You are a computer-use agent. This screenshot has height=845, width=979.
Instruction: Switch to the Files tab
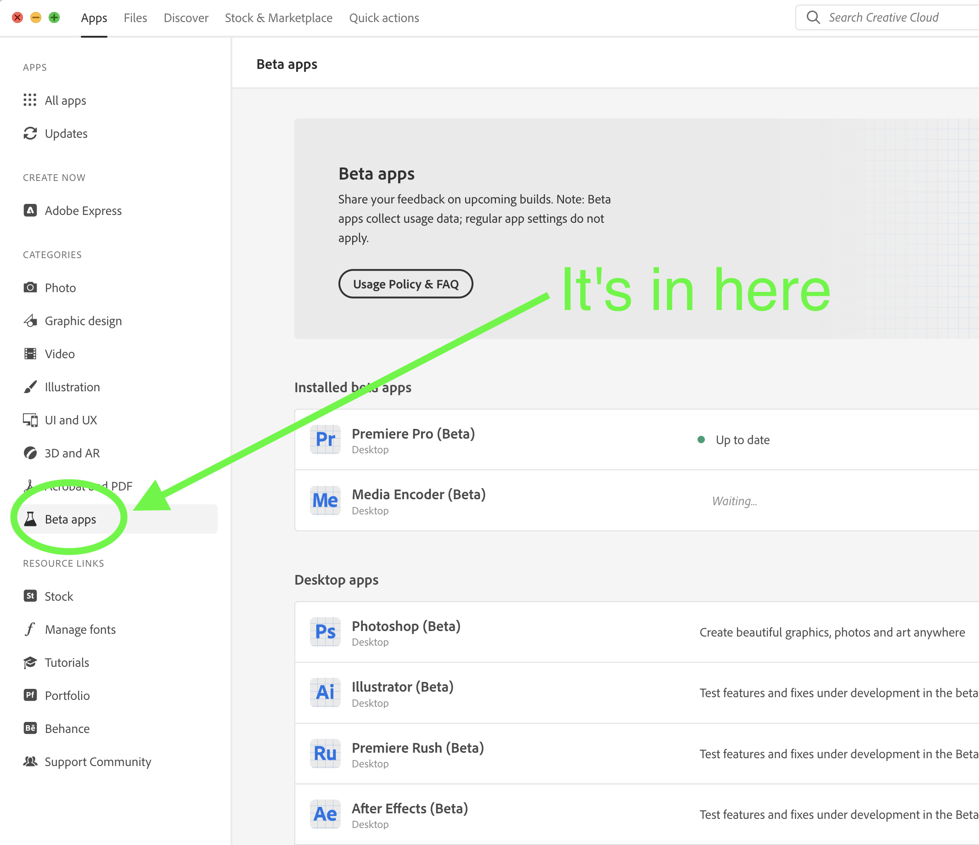135,18
